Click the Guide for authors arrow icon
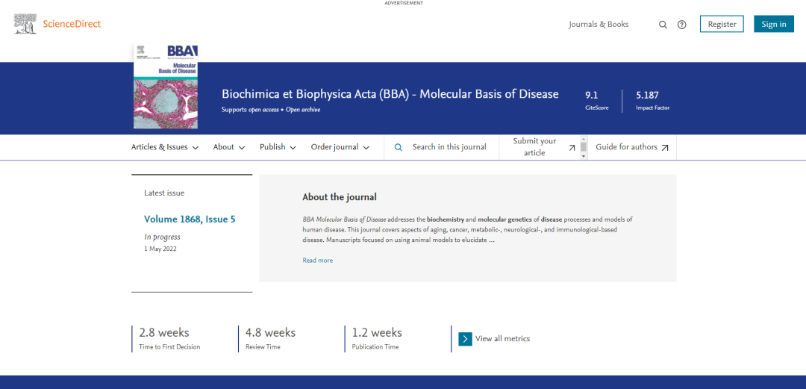 [x=665, y=148]
